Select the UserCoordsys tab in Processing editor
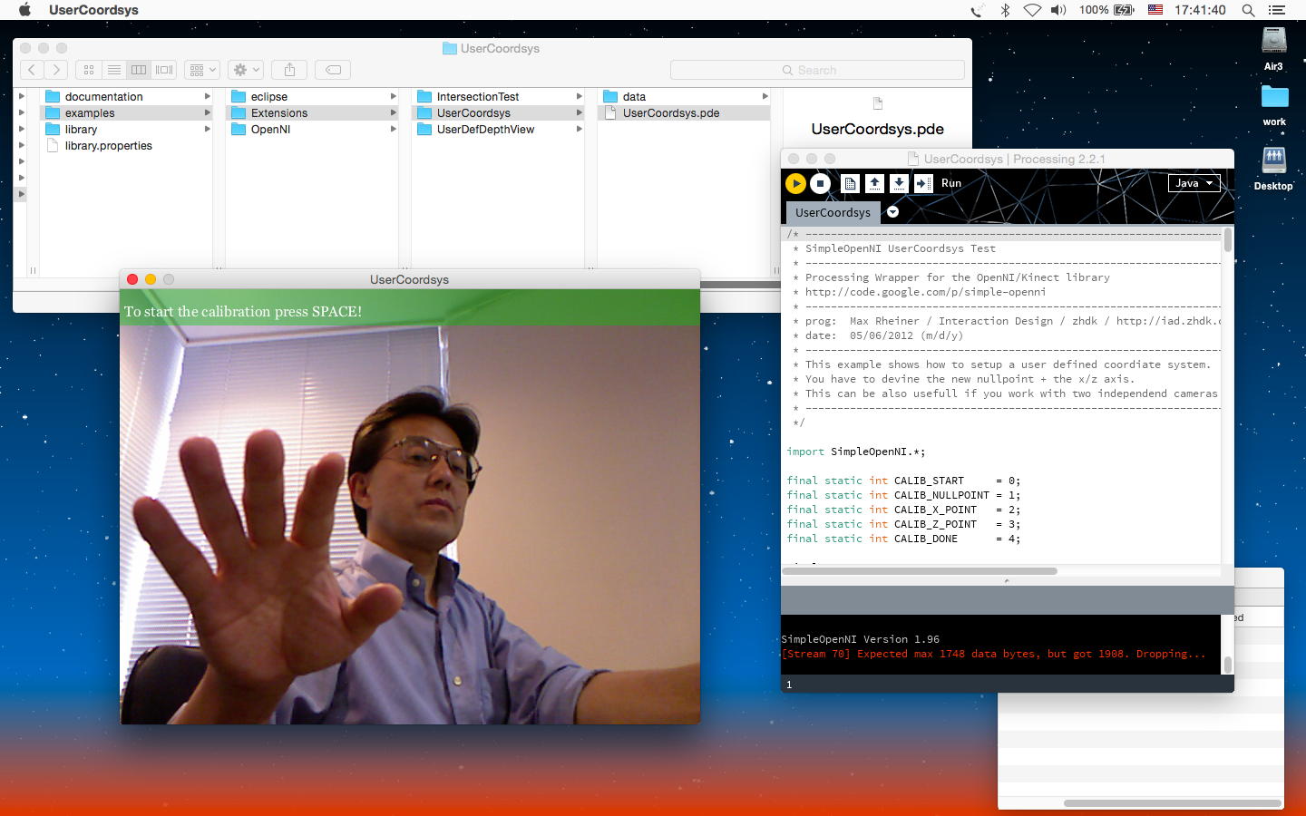This screenshot has width=1306, height=816. [x=833, y=212]
